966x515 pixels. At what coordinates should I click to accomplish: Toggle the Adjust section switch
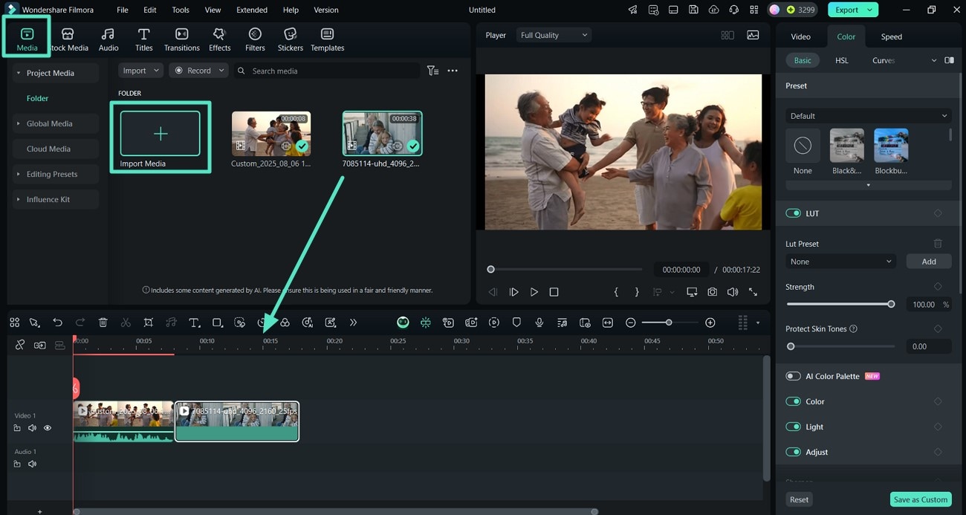tap(793, 452)
